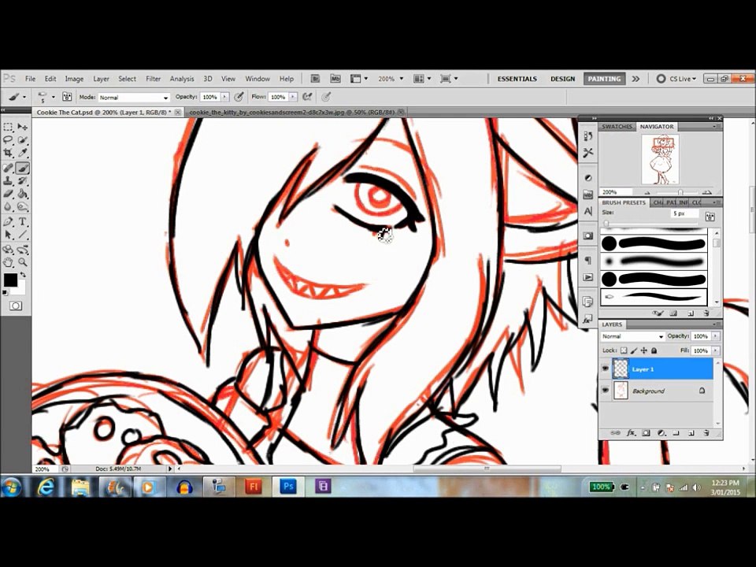The image size is (756, 567).
Task: Launch Adobe Bridge from the menu bar
Action: (x=315, y=79)
